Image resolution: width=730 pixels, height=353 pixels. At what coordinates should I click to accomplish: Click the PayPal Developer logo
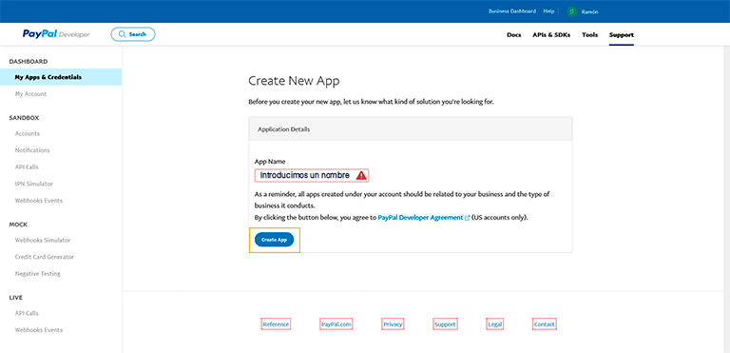(56, 34)
